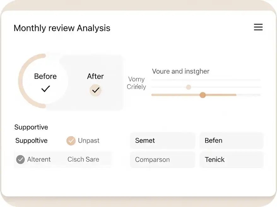The image size is (277, 207).
Task: Click the Semet button
Action: click(162, 141)
